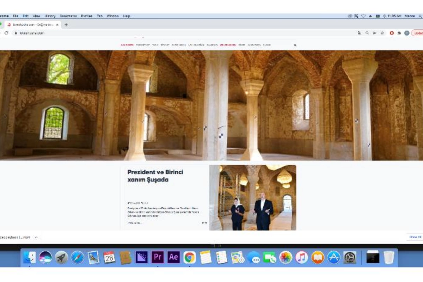Open the File menu
Screen dimensions: 423x282
point(16,16)
